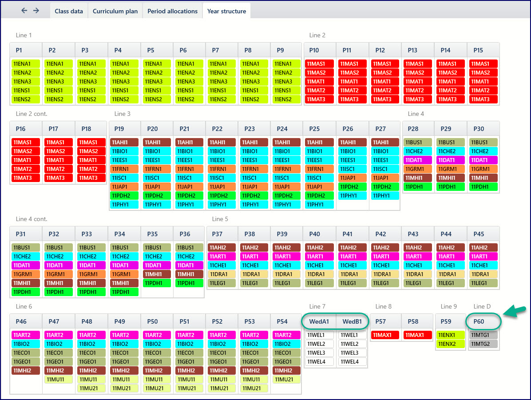Select the WedA1 period header

pos(319,321)
